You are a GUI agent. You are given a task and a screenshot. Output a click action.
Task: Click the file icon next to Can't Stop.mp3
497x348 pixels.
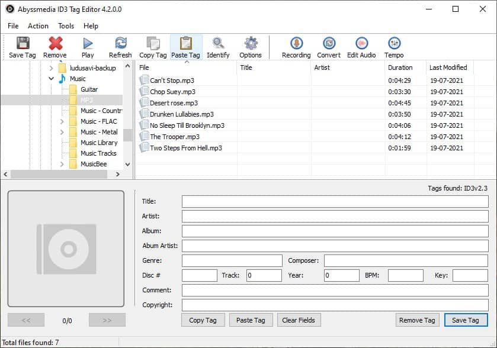(144, 80)
